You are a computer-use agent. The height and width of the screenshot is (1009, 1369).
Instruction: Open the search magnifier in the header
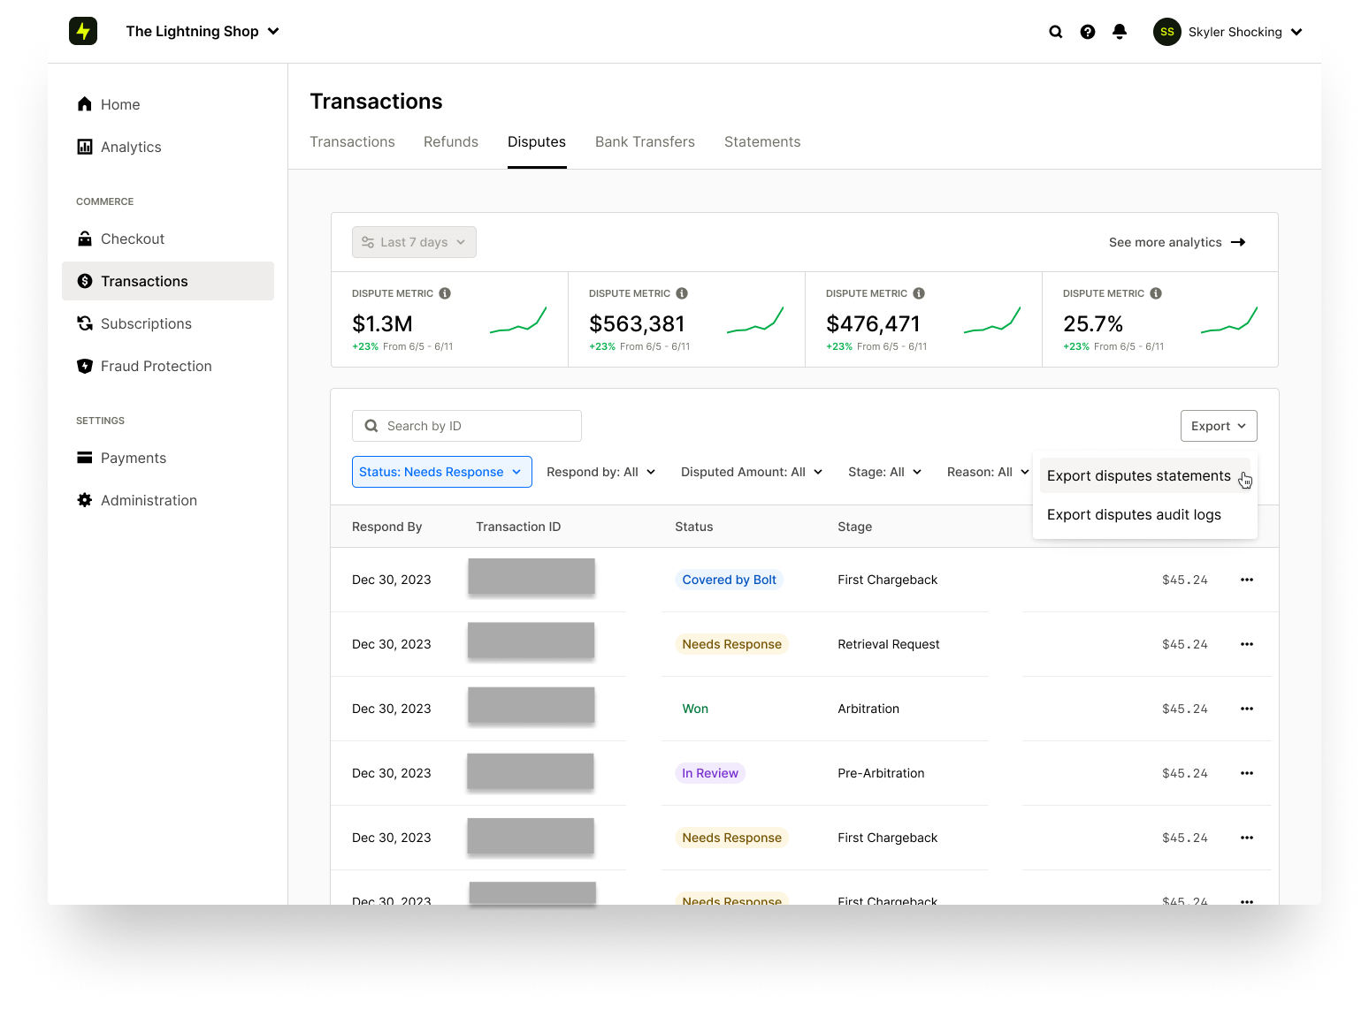tap(1056, 32)
